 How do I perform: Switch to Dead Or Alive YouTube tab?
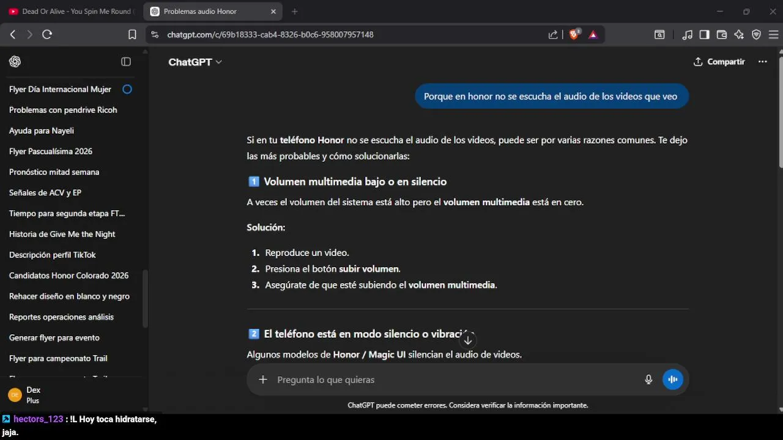(x=72, y=12)
